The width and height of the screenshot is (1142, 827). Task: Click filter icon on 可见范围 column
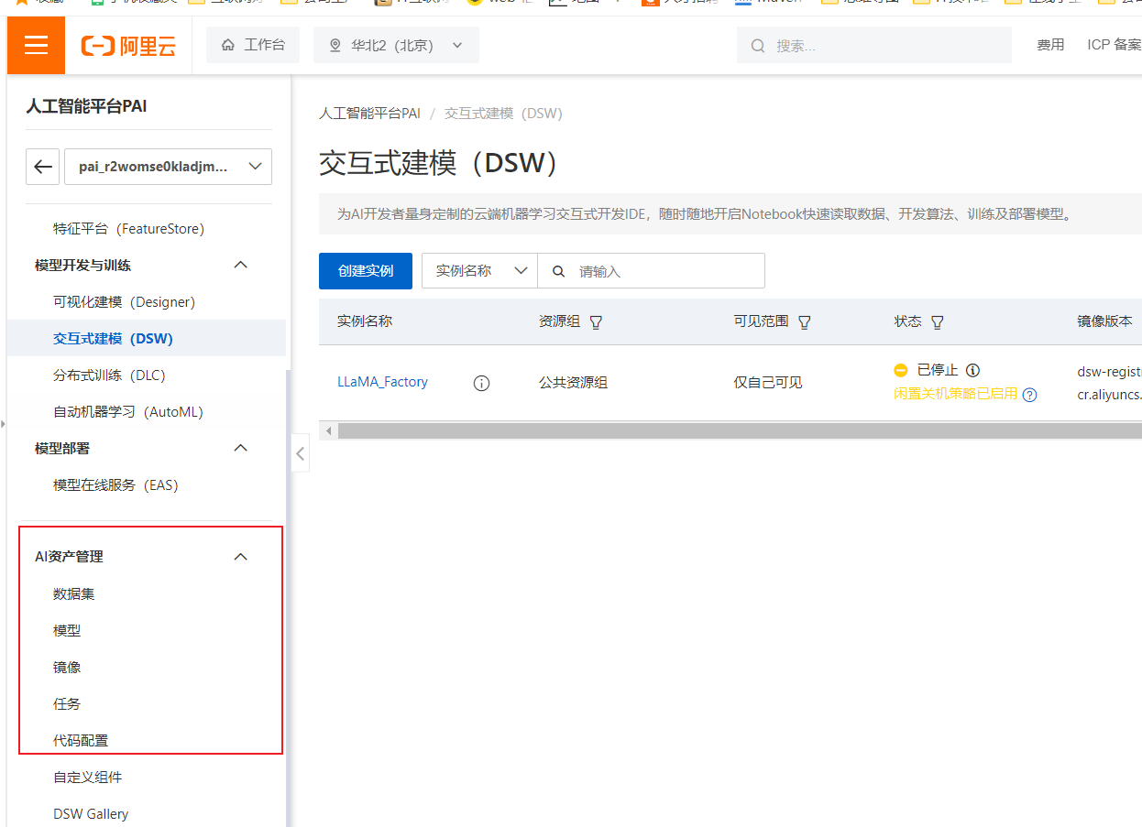[805, 322]
